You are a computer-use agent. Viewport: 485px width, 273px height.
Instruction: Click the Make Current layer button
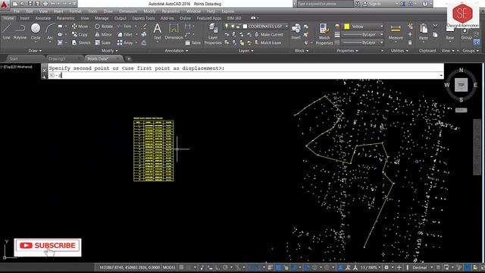(x=268, y=35)
